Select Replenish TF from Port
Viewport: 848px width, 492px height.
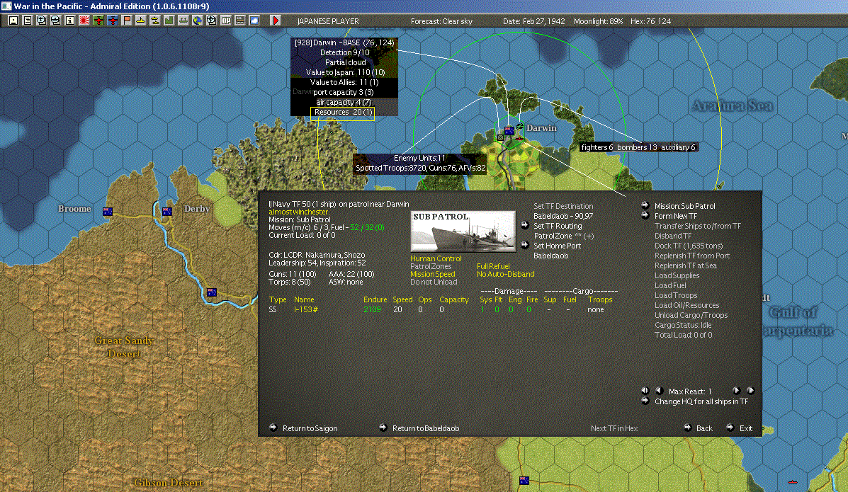click(692, 256)
